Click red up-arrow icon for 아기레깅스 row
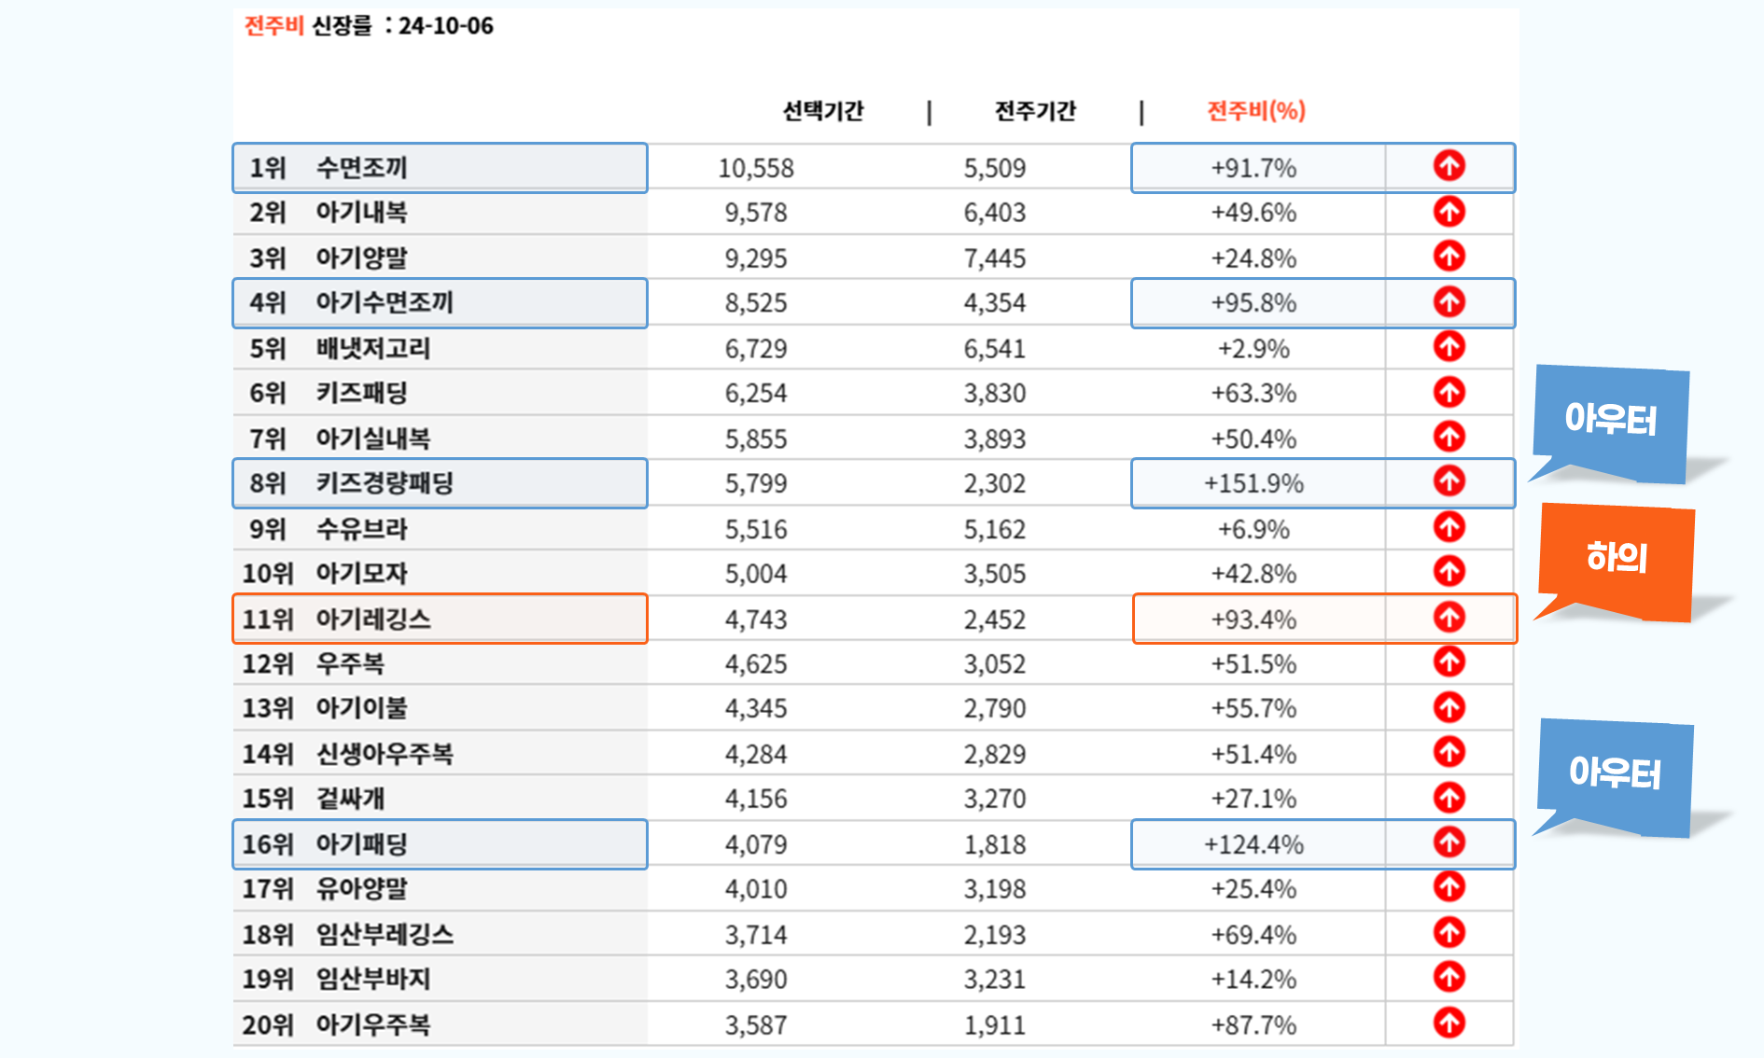 1449,617
